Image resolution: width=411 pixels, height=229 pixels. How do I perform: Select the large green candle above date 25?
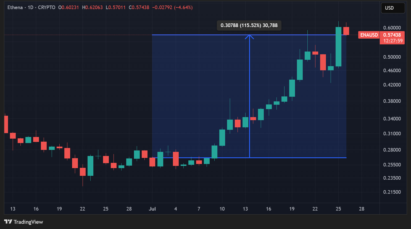338,47
